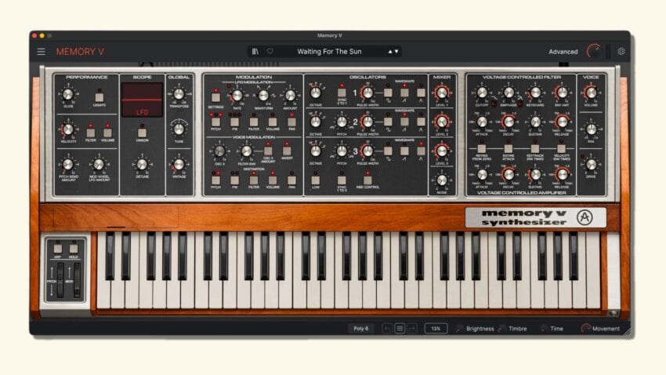Click the mixer Level 1 knob

click(442, 93)
